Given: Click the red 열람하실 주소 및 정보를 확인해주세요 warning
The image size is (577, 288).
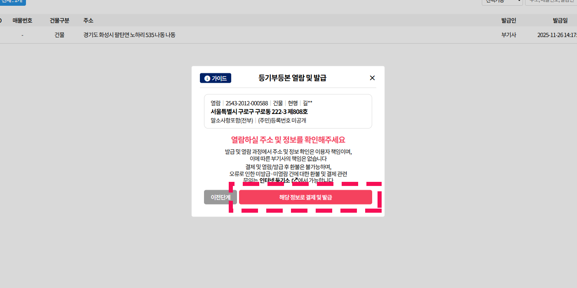Looking at the screenshot, I should click(288, 140).
